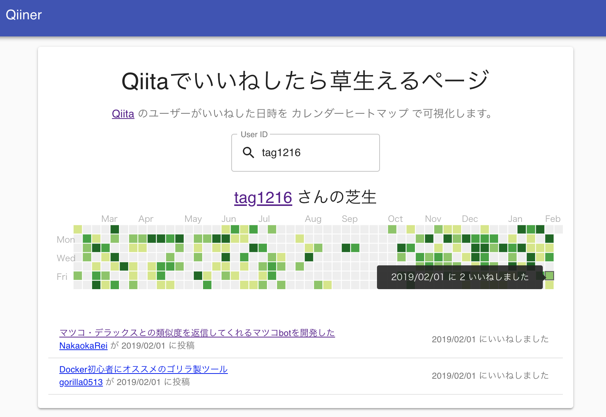Click the tooltip showing 2 likes on 2019/02/01
The height and width of the screenshot is (417, 606).
[460, 277]
